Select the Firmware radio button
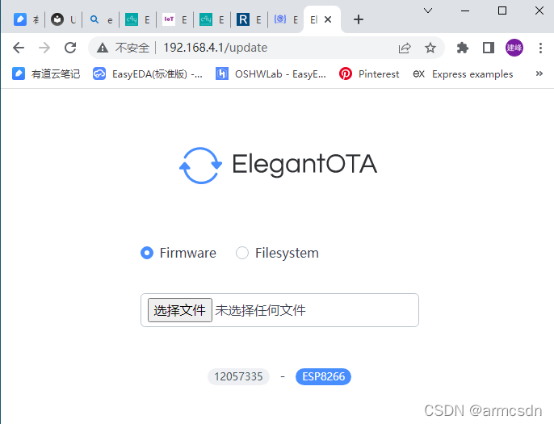This screenshot has height=424, width=554. click(147, 253)
